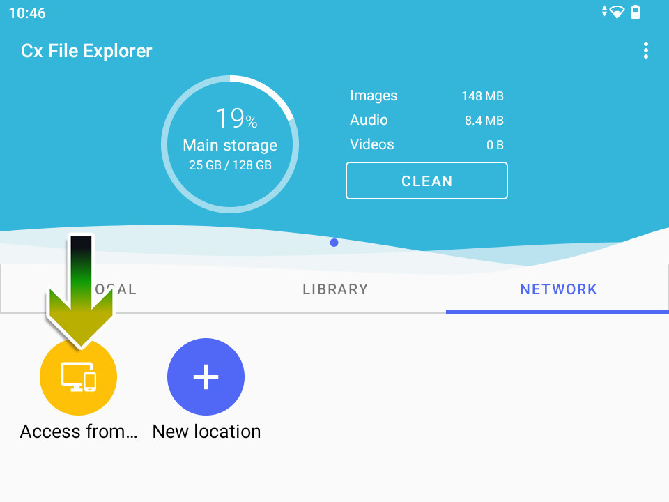
Task: Tap the yellow Access from network icon
Action: pos(78,376)
